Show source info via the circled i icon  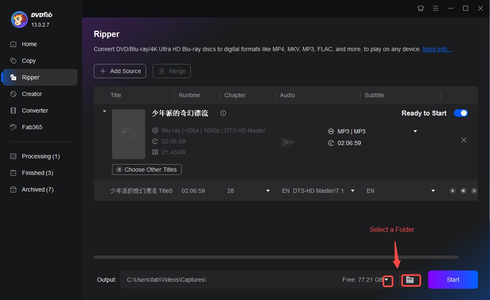tap(223, 113)
